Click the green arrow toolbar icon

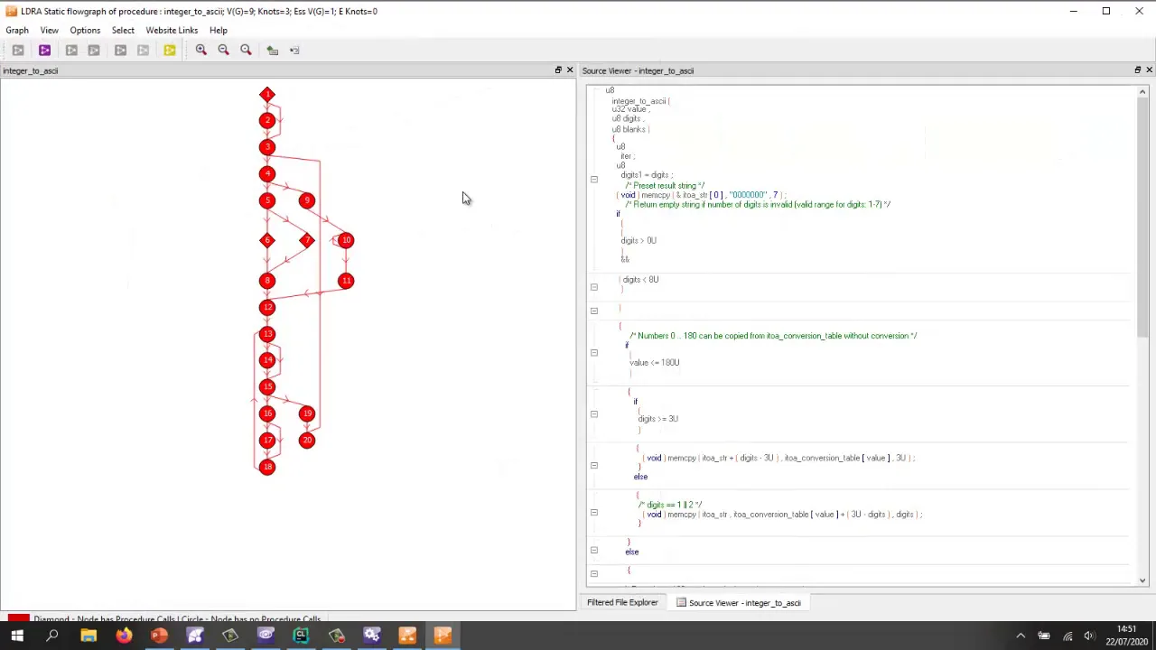click(272, 50)
